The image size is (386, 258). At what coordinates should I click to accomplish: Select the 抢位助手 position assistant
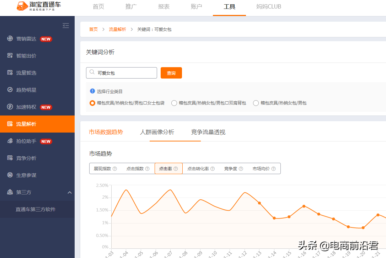[27, 141]
